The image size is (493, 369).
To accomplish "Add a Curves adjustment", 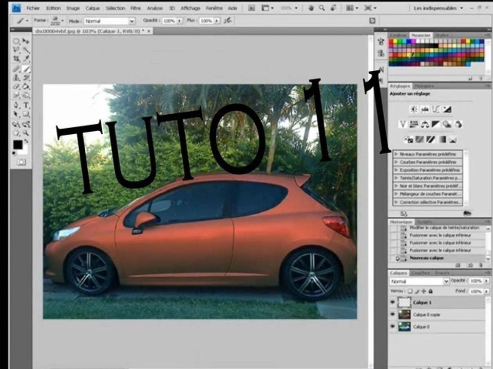I will coord(436,109).
